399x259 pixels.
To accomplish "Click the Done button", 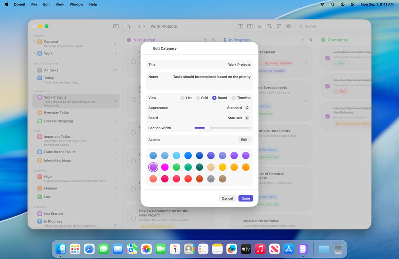I will coord(245,198).
